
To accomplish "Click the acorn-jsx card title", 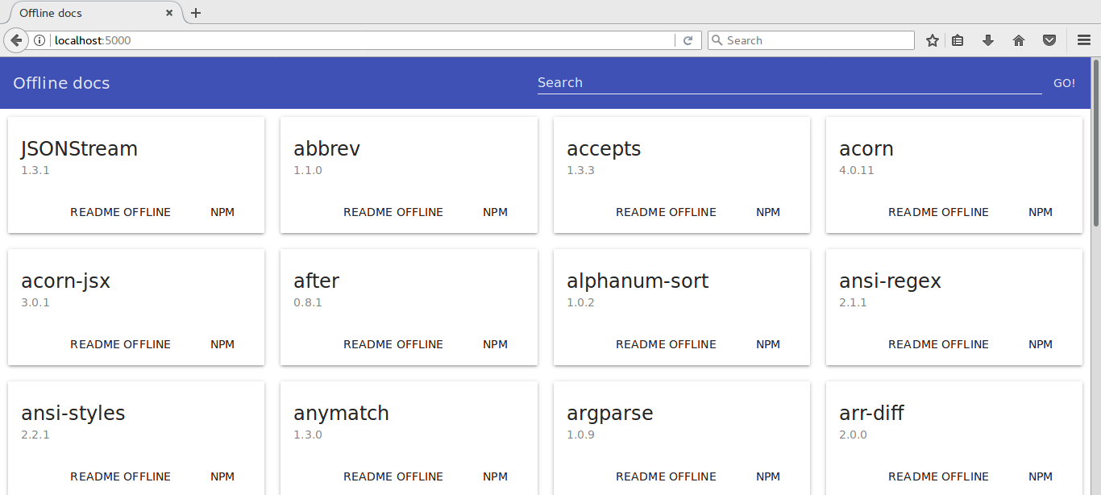I will pos(65,281).
